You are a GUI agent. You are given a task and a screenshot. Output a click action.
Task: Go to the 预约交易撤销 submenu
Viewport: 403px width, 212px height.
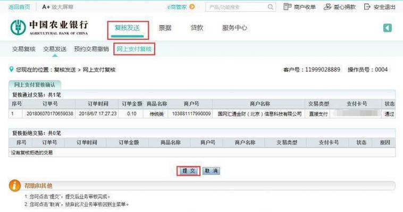tap(91, 49)
